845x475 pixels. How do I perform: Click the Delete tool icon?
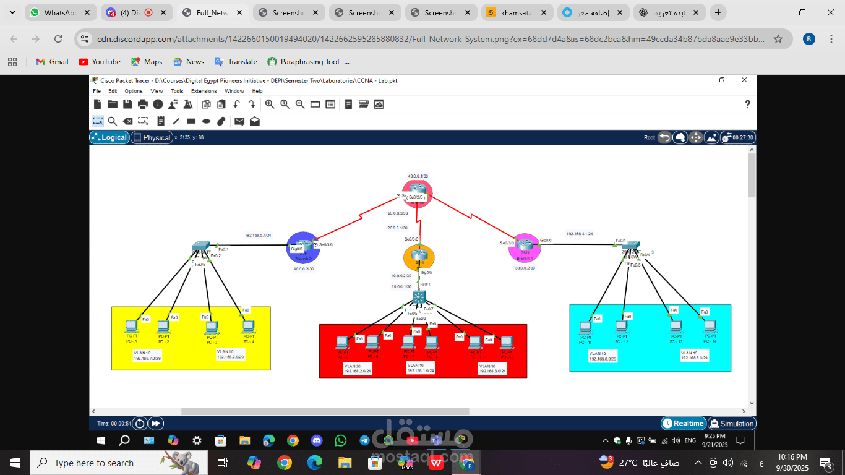[127, 121]
